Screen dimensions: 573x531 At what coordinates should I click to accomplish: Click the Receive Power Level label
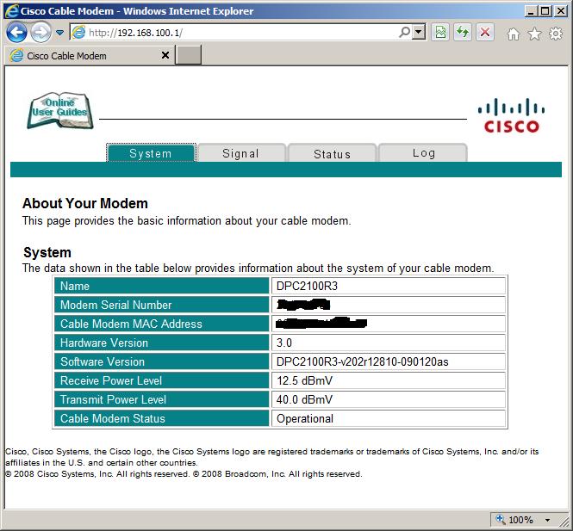(x=111, y=380)
